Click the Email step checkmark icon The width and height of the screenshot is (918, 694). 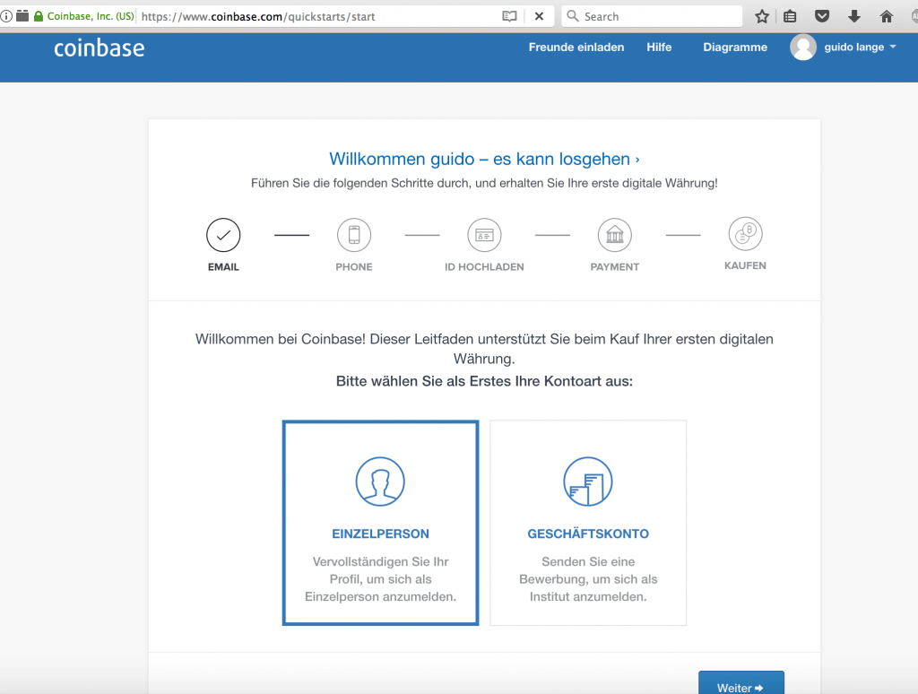point(223,235)
